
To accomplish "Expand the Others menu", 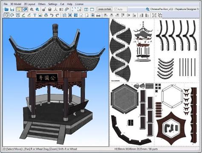I will point(42,4).
